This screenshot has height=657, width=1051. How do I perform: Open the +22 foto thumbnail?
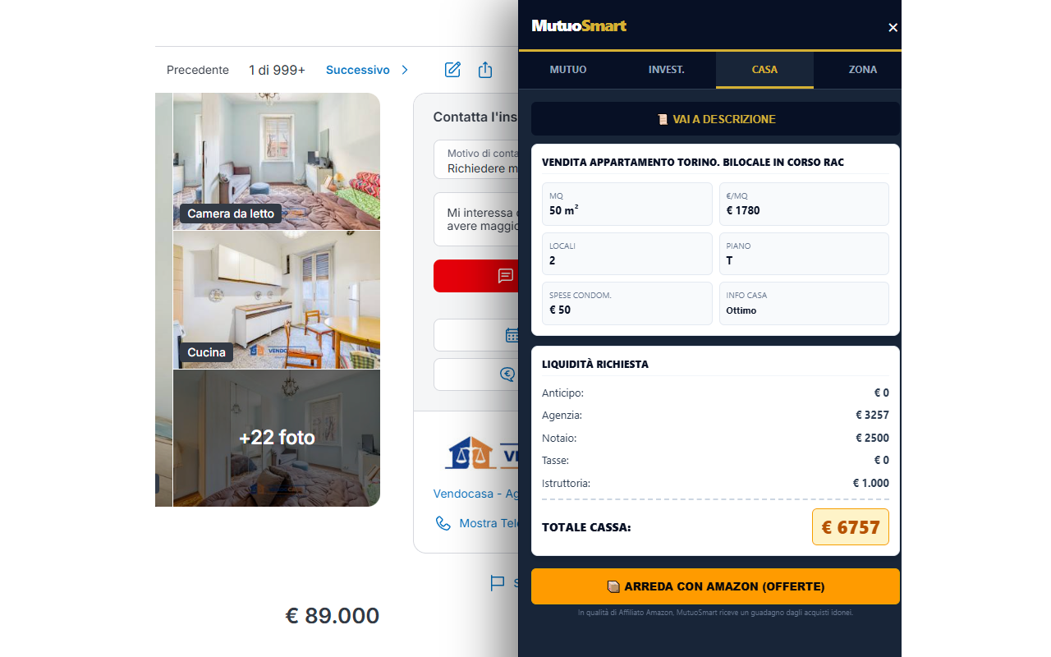pos(277,438)
